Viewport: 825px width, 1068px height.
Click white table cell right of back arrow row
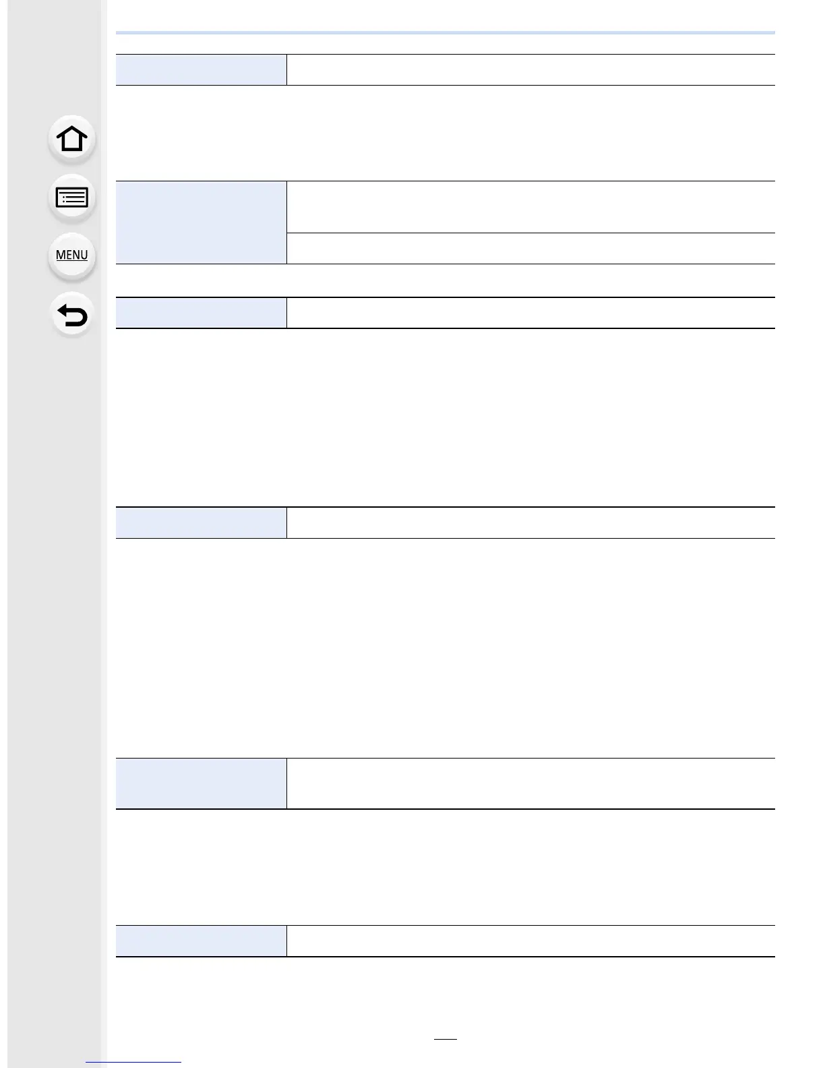tap(530, 313)
